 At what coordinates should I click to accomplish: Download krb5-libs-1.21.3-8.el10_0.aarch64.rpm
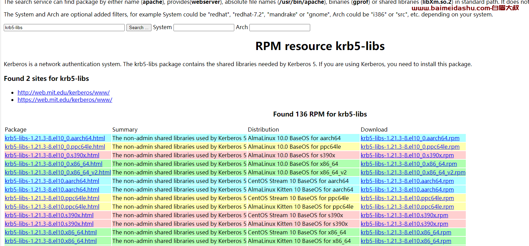pos(410,138)
